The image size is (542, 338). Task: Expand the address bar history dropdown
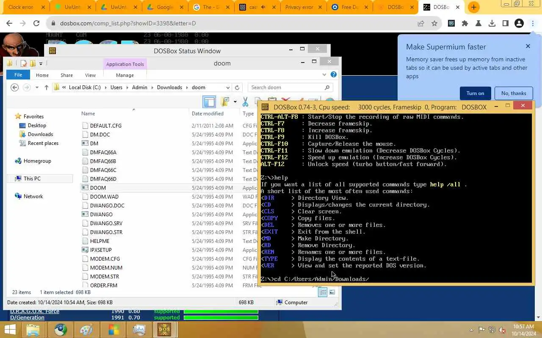228,87
